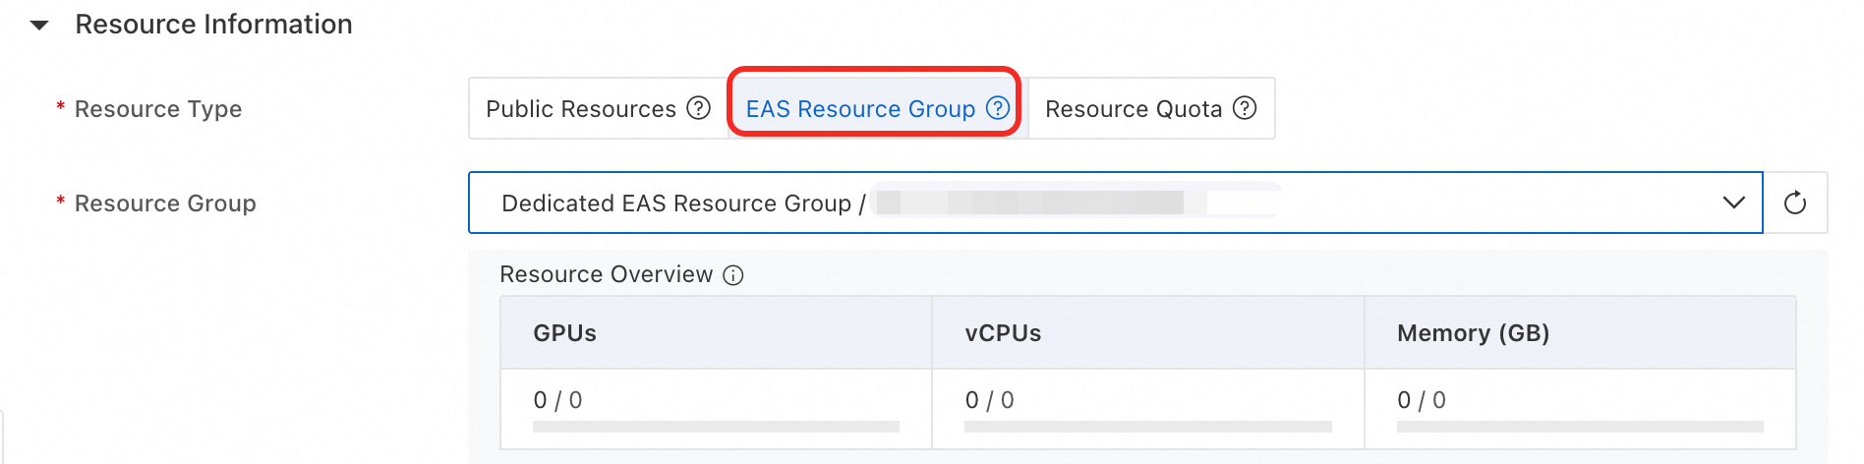Open the EAS Resource Group help tooltip icon
This screenshot has width=1864, height=464.
(998, 108)
